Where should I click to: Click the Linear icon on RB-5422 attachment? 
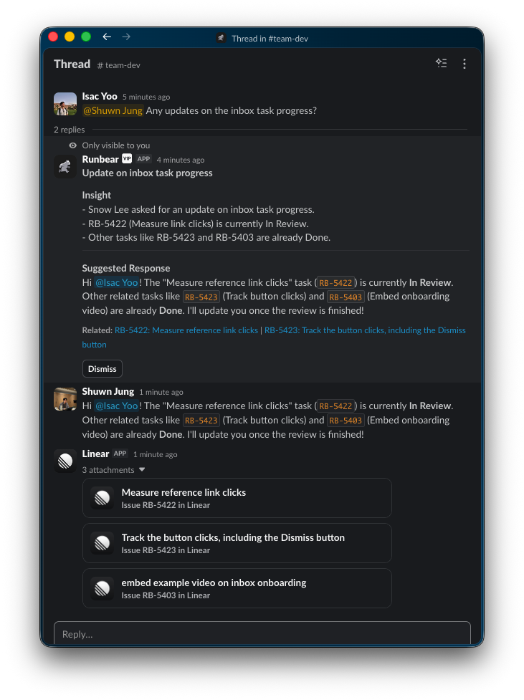[x=103, y=498]
